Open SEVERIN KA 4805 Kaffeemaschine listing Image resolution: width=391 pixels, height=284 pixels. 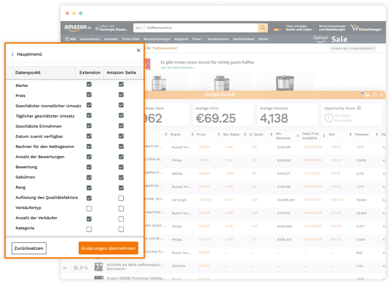coord(135,265)
